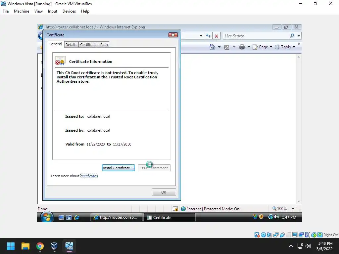Image resolution: width=339 pixels, height=254 pixels.
Task: Click the Vista volume tray icon
Action: pos(276,217)
